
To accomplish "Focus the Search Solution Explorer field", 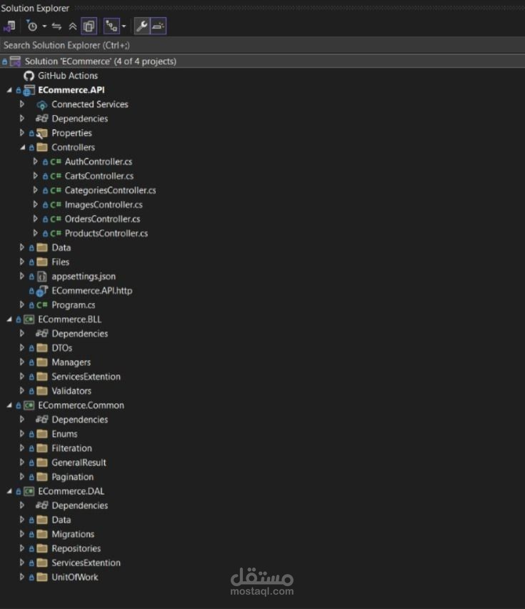I will pyautogui.click(x=262, y=46).
